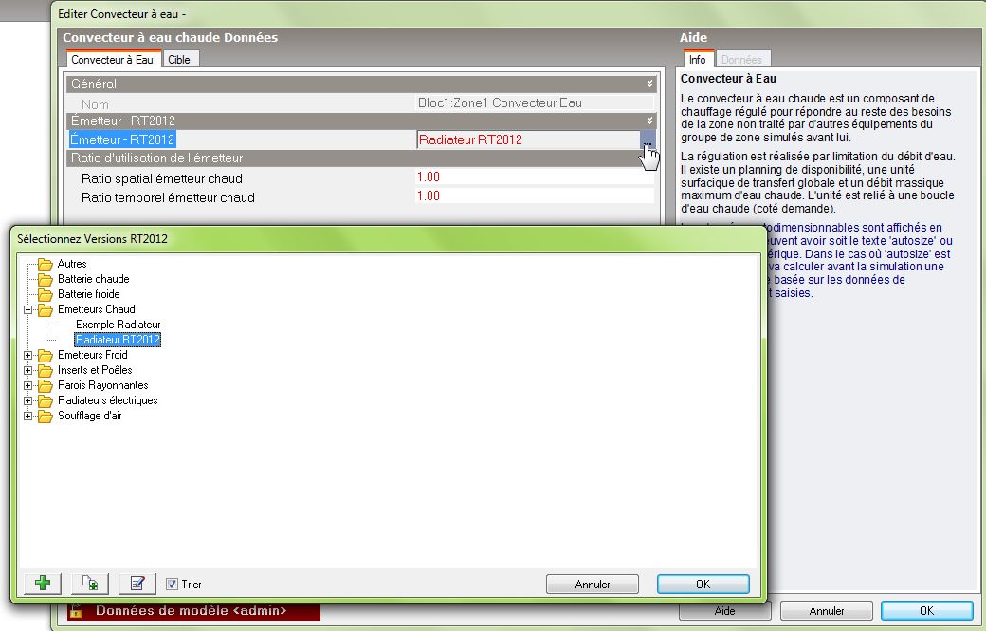Click the copy item icon button

click(90, 584)
